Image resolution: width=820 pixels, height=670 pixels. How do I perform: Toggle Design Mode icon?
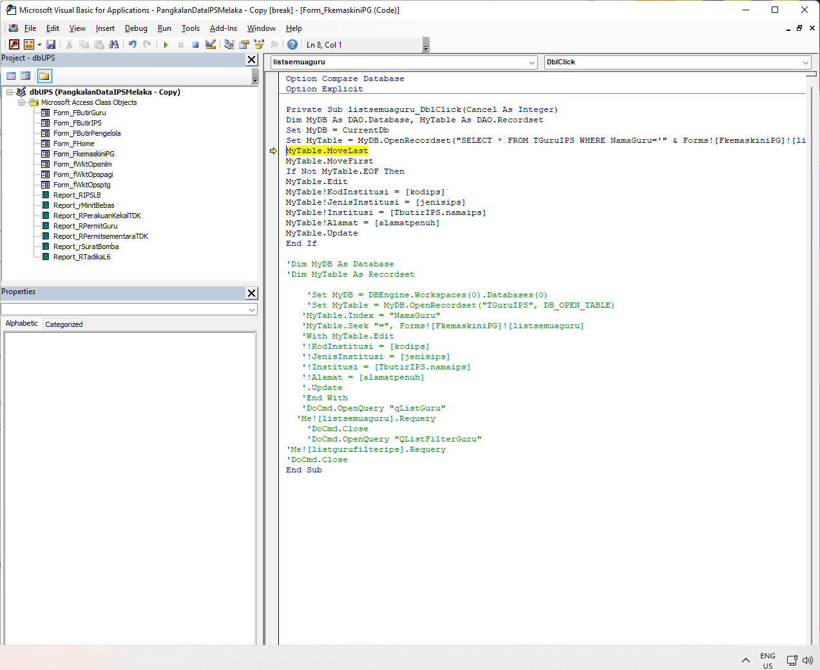click(x=211, y=44)
